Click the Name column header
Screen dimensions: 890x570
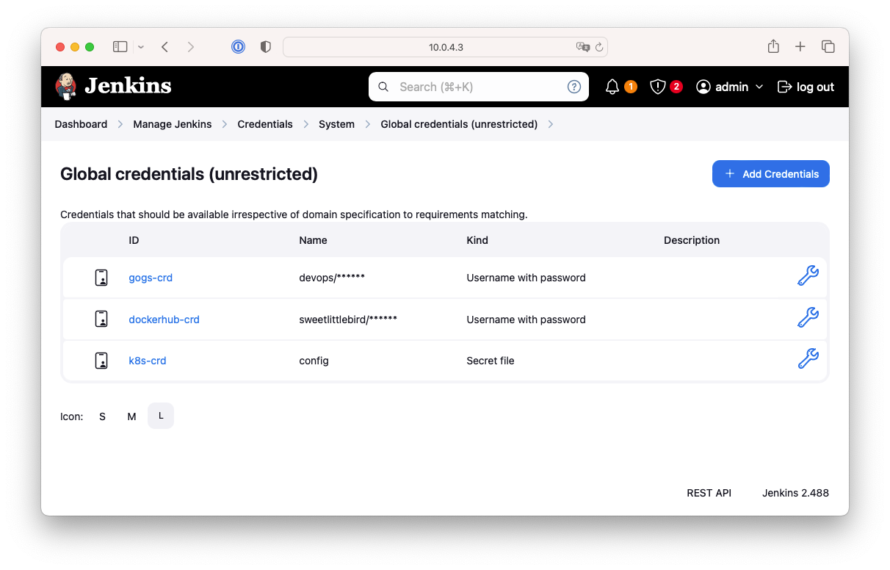[x=313, y=240]
